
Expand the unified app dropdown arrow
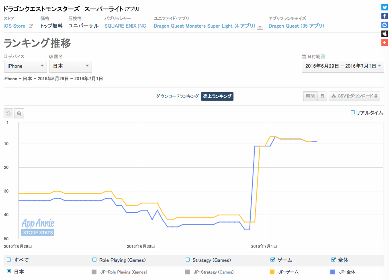(x=260, y=26)
